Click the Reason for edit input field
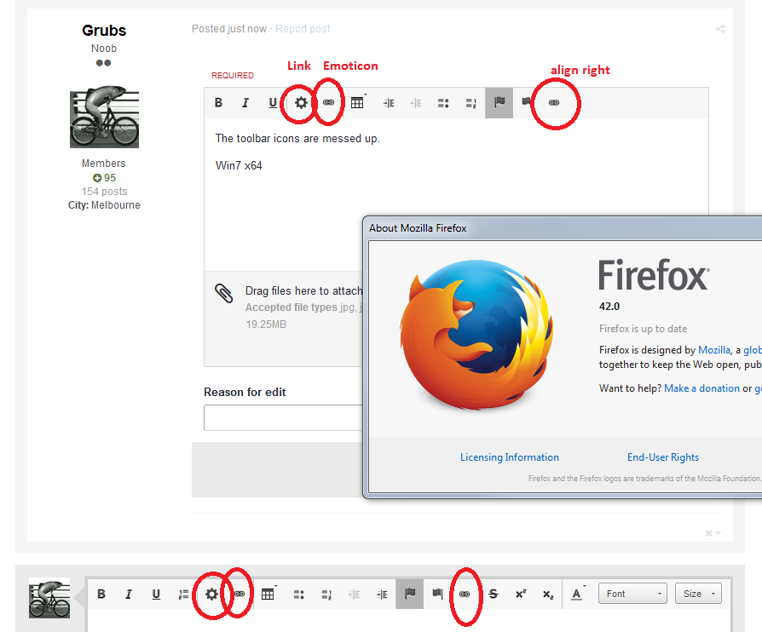This screenshot has height=632, width=762. click(283, 417)
